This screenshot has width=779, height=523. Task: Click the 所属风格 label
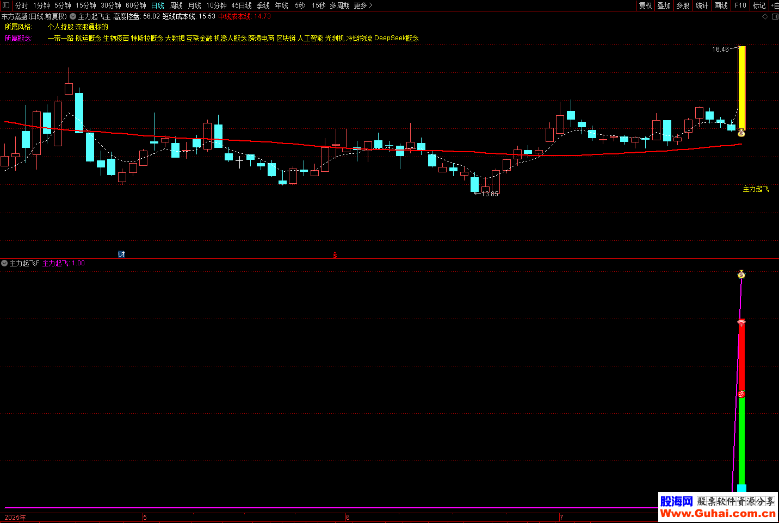18,27
